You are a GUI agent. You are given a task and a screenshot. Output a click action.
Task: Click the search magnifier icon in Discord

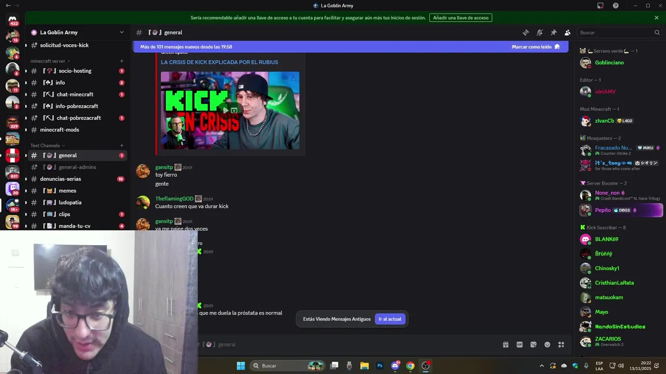tap(657, 32)
